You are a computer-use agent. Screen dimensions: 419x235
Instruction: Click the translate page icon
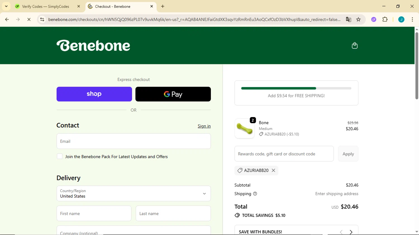click(x=348, y=20)
